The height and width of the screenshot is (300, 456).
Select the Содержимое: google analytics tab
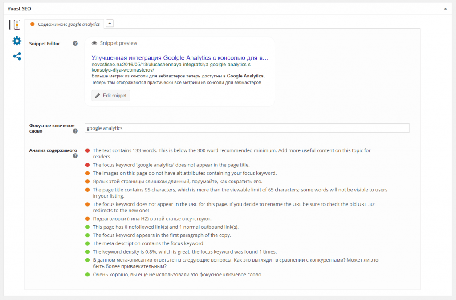(x=64, y=24)
